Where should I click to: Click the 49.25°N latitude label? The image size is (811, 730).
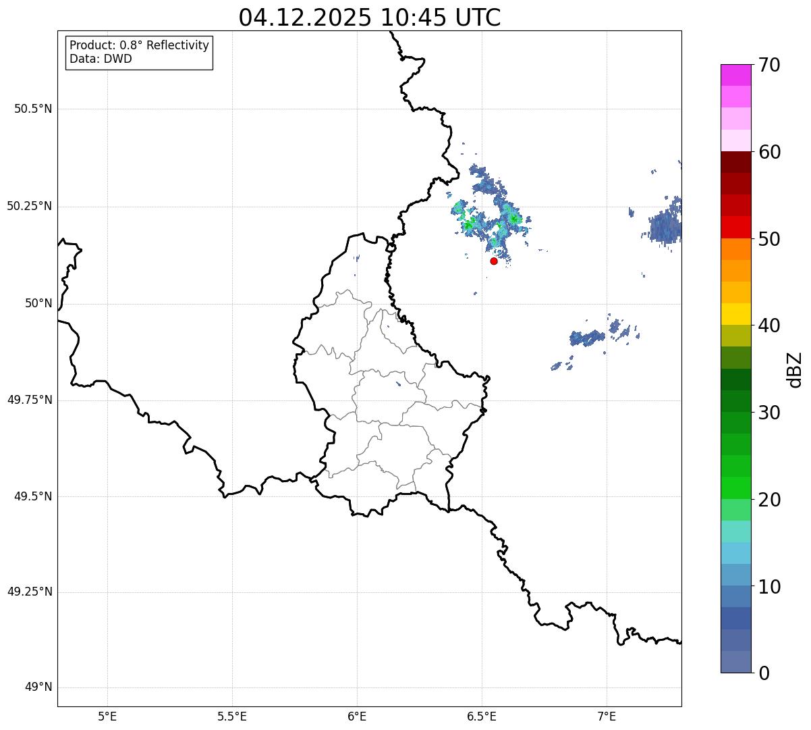30,592
